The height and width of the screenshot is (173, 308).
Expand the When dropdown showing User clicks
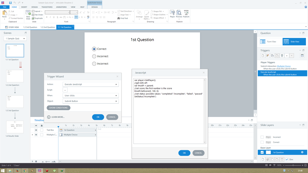click(x=90, y=95)
